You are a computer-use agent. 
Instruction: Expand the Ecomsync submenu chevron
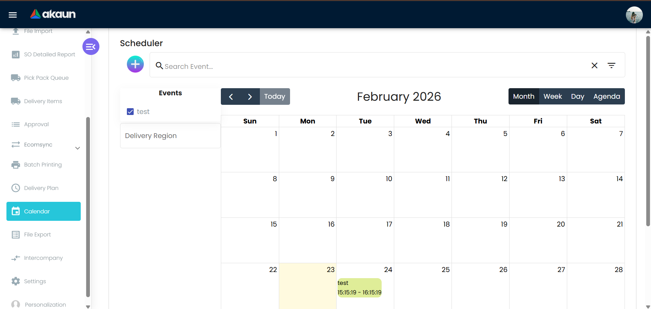78,148
